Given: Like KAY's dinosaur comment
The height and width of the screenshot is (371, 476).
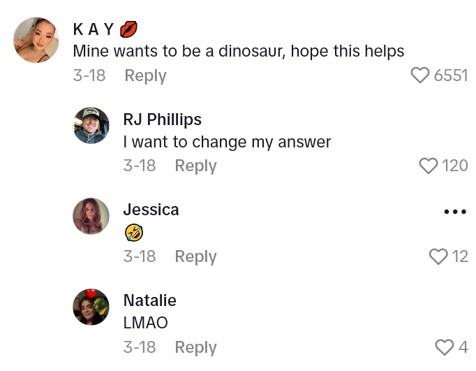Looking at the screenshot, I should coord(420,75).
